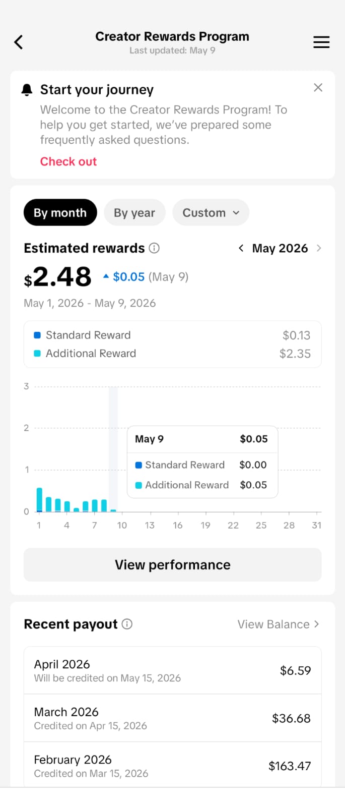Click the notification bell icon

(27, 90)
